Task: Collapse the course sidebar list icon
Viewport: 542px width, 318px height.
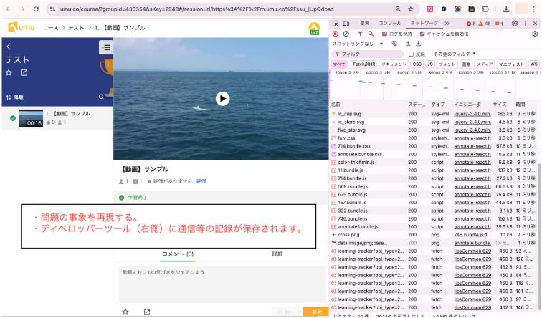Action: coord(105,48)
